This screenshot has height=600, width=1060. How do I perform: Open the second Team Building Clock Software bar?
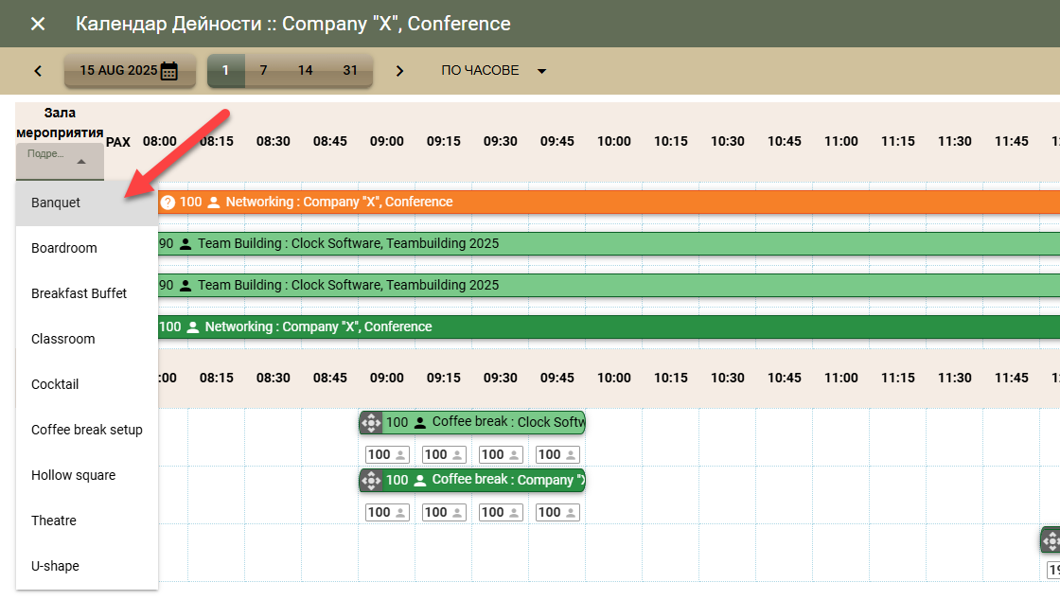click(x=609, y=285)
